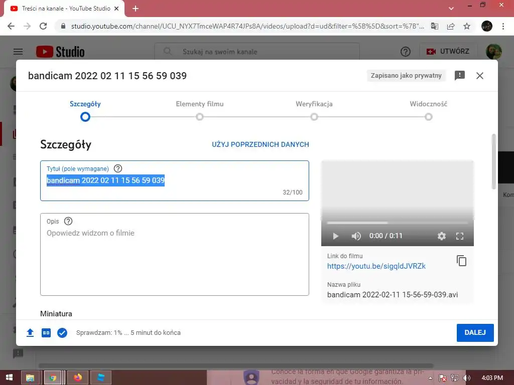
Task: Close the Treści na kanale tab
Action: [x=116, y=9]
